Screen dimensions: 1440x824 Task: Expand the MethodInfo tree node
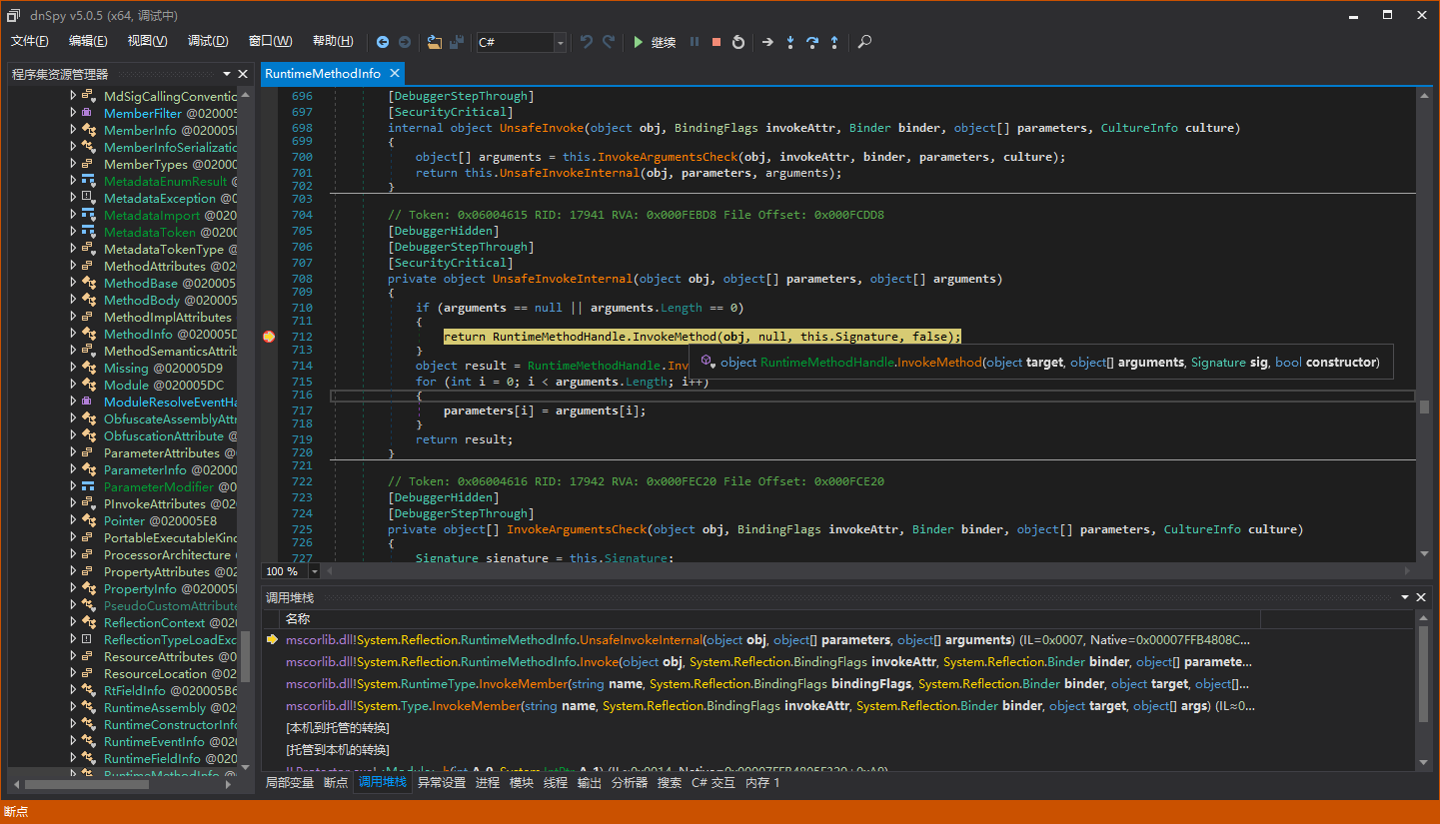(73, 335)
